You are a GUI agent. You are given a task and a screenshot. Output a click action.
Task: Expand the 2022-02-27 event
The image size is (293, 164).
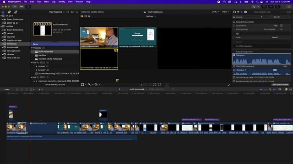click(2, 23)
